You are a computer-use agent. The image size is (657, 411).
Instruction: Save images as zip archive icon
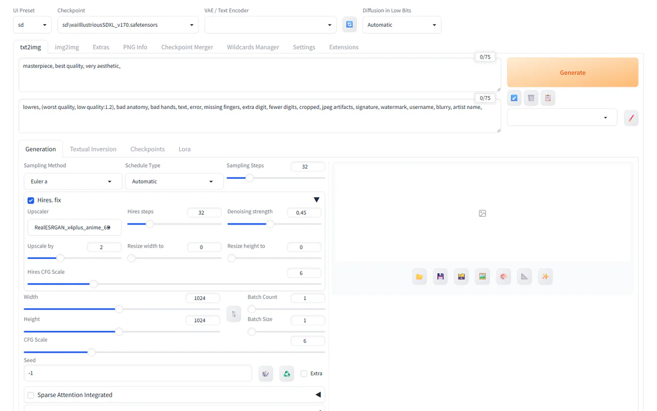click(x=461, y=276)
